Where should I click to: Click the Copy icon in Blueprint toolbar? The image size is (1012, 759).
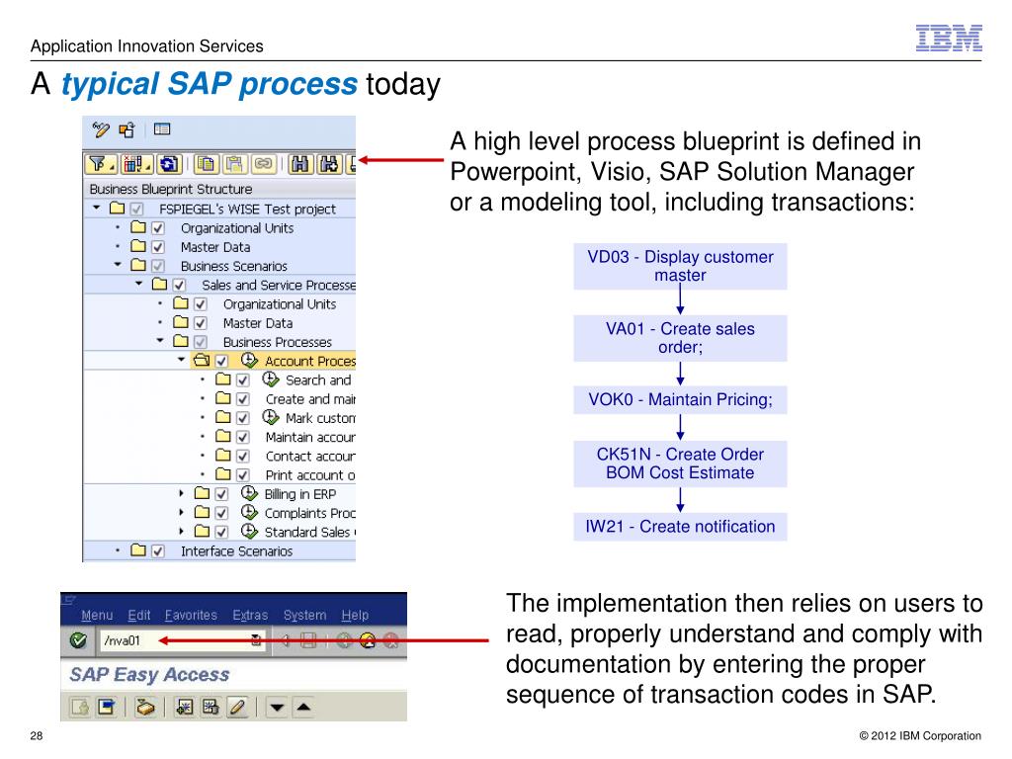coord(207,164)
